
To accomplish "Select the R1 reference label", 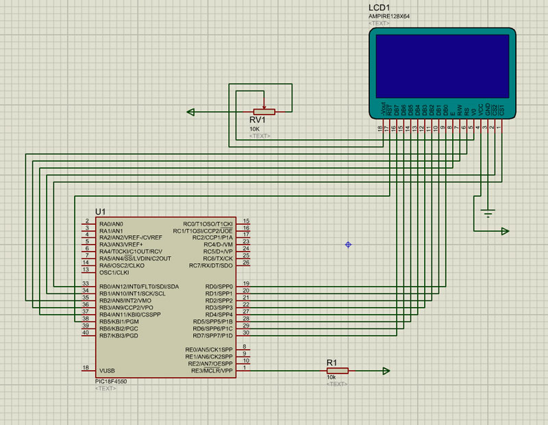I will [x=332, y=363].
